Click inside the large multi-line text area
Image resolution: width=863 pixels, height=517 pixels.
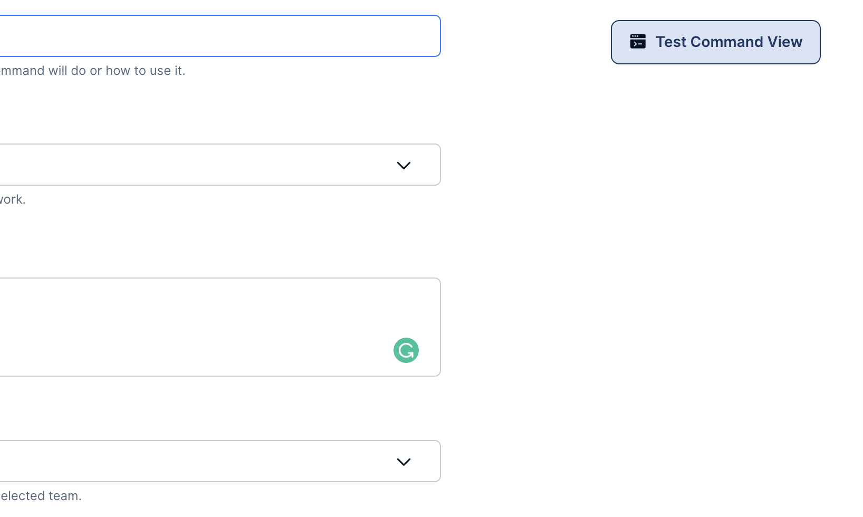[x=220, y=327]
